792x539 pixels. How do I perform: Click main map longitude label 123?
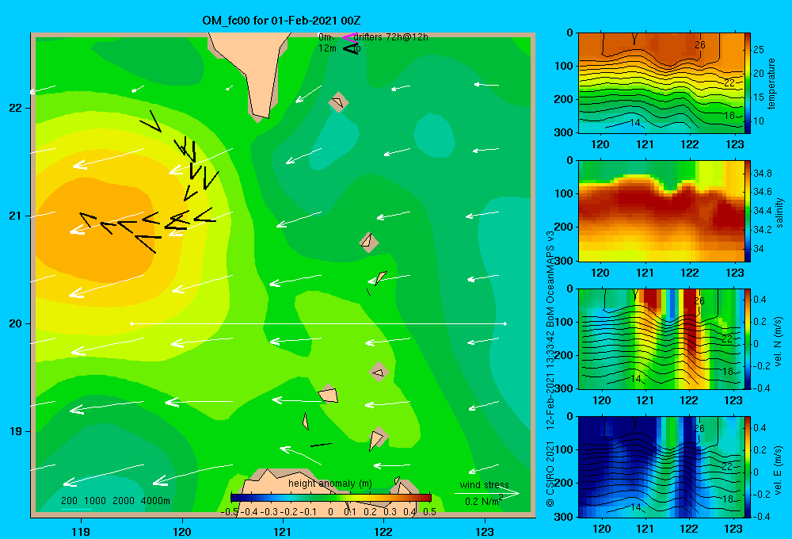pyautogui.click(x=485, y=531)
